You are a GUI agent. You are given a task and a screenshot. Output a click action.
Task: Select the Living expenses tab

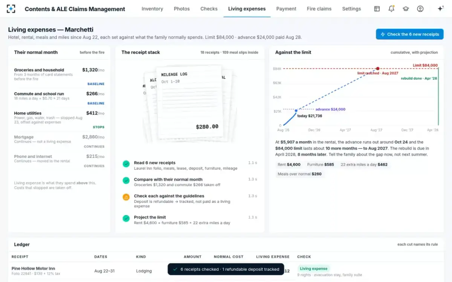click(x=247, y=9)
